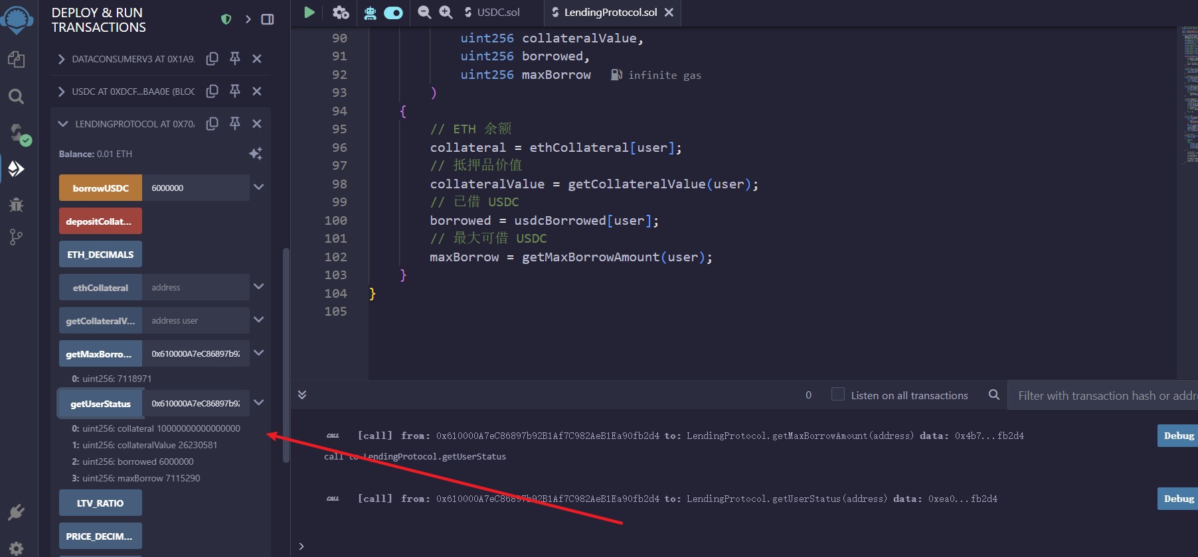
Task: Open the Deploy & run transactions sidebar icon
Action: 16,169
